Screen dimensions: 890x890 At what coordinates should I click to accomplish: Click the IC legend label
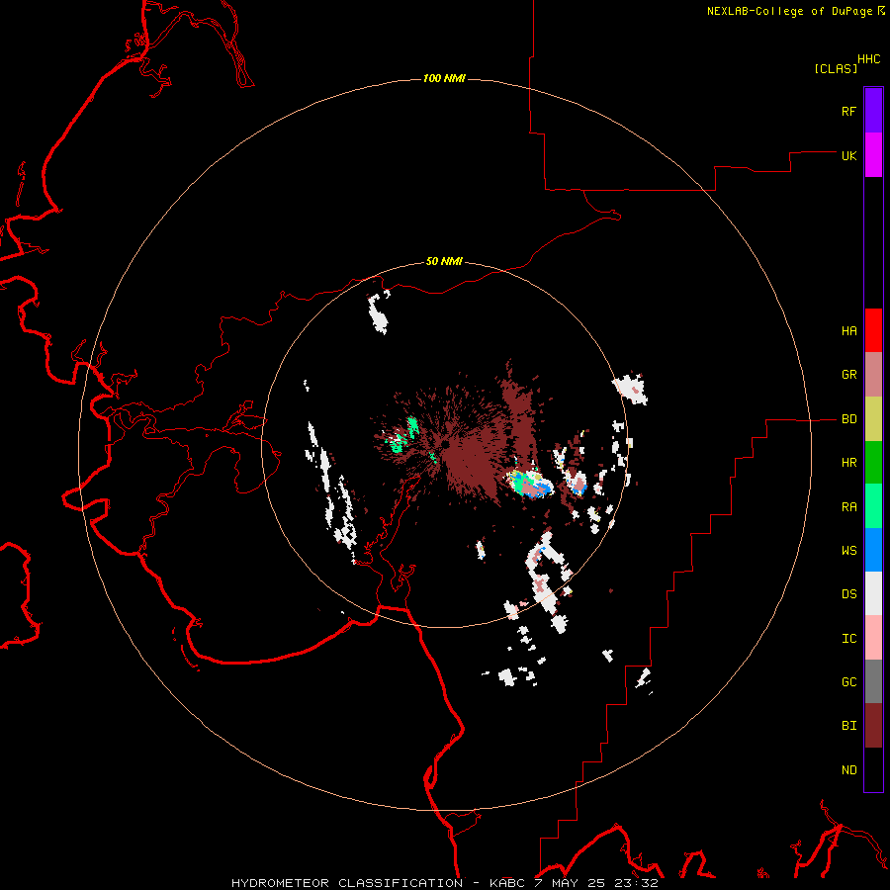tap(848, 639)
